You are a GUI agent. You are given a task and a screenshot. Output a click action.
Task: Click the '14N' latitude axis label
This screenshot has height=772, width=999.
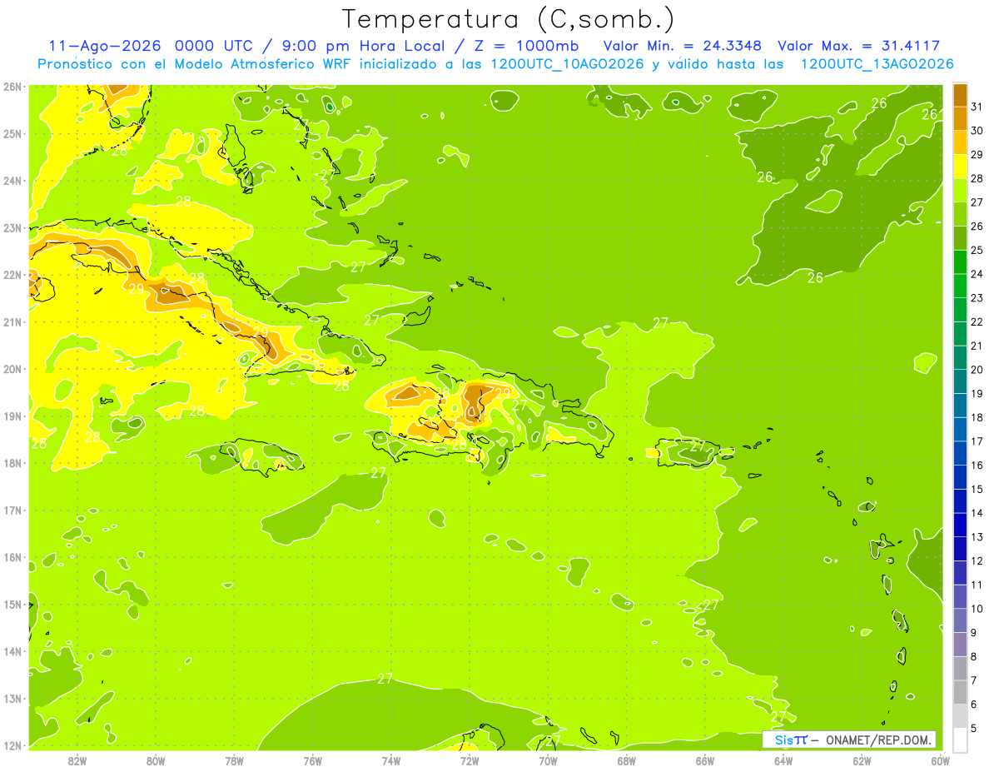coord(12,651)
